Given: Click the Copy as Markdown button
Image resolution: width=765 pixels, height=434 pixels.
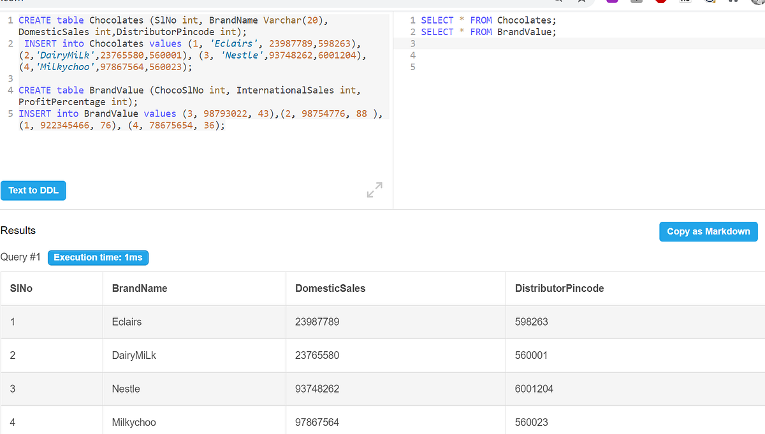Looking at the screenshot, I should [x=708, y=231].
